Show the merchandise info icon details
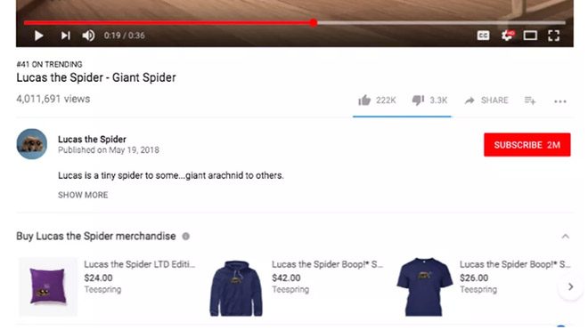This screenshot has width=588, height=330. click(185, 237)
